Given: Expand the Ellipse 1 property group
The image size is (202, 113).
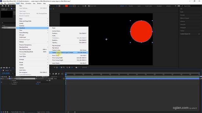Looking at the screenshot, I should tap(12, 82).
